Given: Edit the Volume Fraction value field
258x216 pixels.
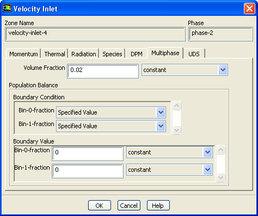Looking at the screenshot, I should tap(103, 71).
